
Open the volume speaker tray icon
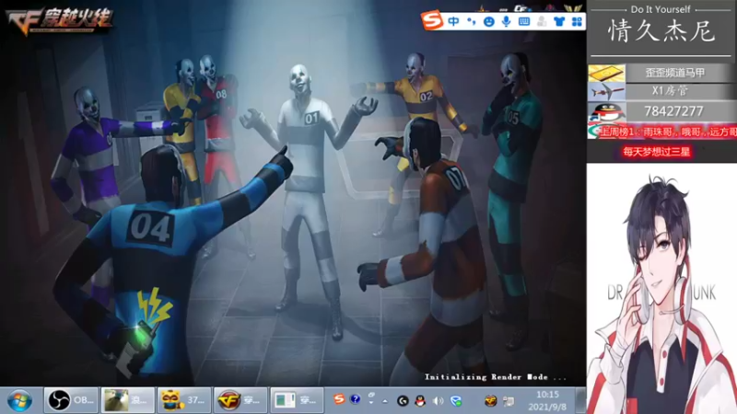[439, 401]
